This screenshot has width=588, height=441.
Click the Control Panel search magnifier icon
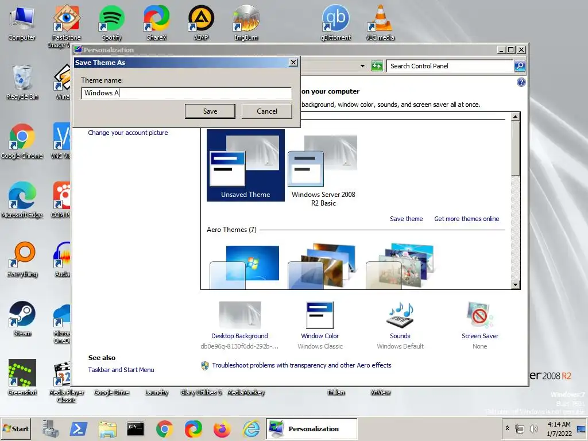click(x=519, y=66)
